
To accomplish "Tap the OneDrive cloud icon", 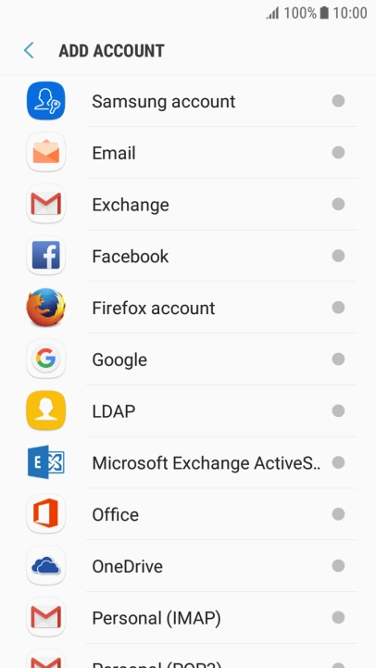I will point(46,566).
